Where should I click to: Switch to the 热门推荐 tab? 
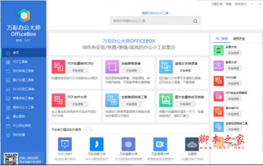(222, 39)
